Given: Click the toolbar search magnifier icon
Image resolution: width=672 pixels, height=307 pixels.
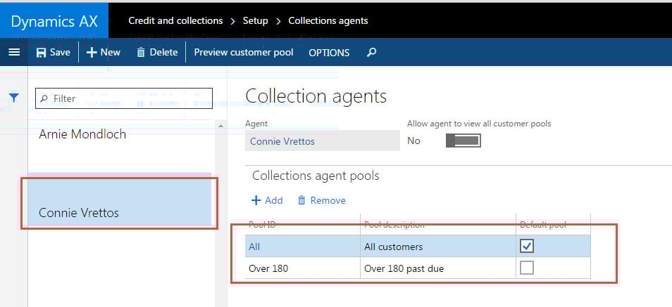Looking at the screenshot, I should tap(372, 53).
